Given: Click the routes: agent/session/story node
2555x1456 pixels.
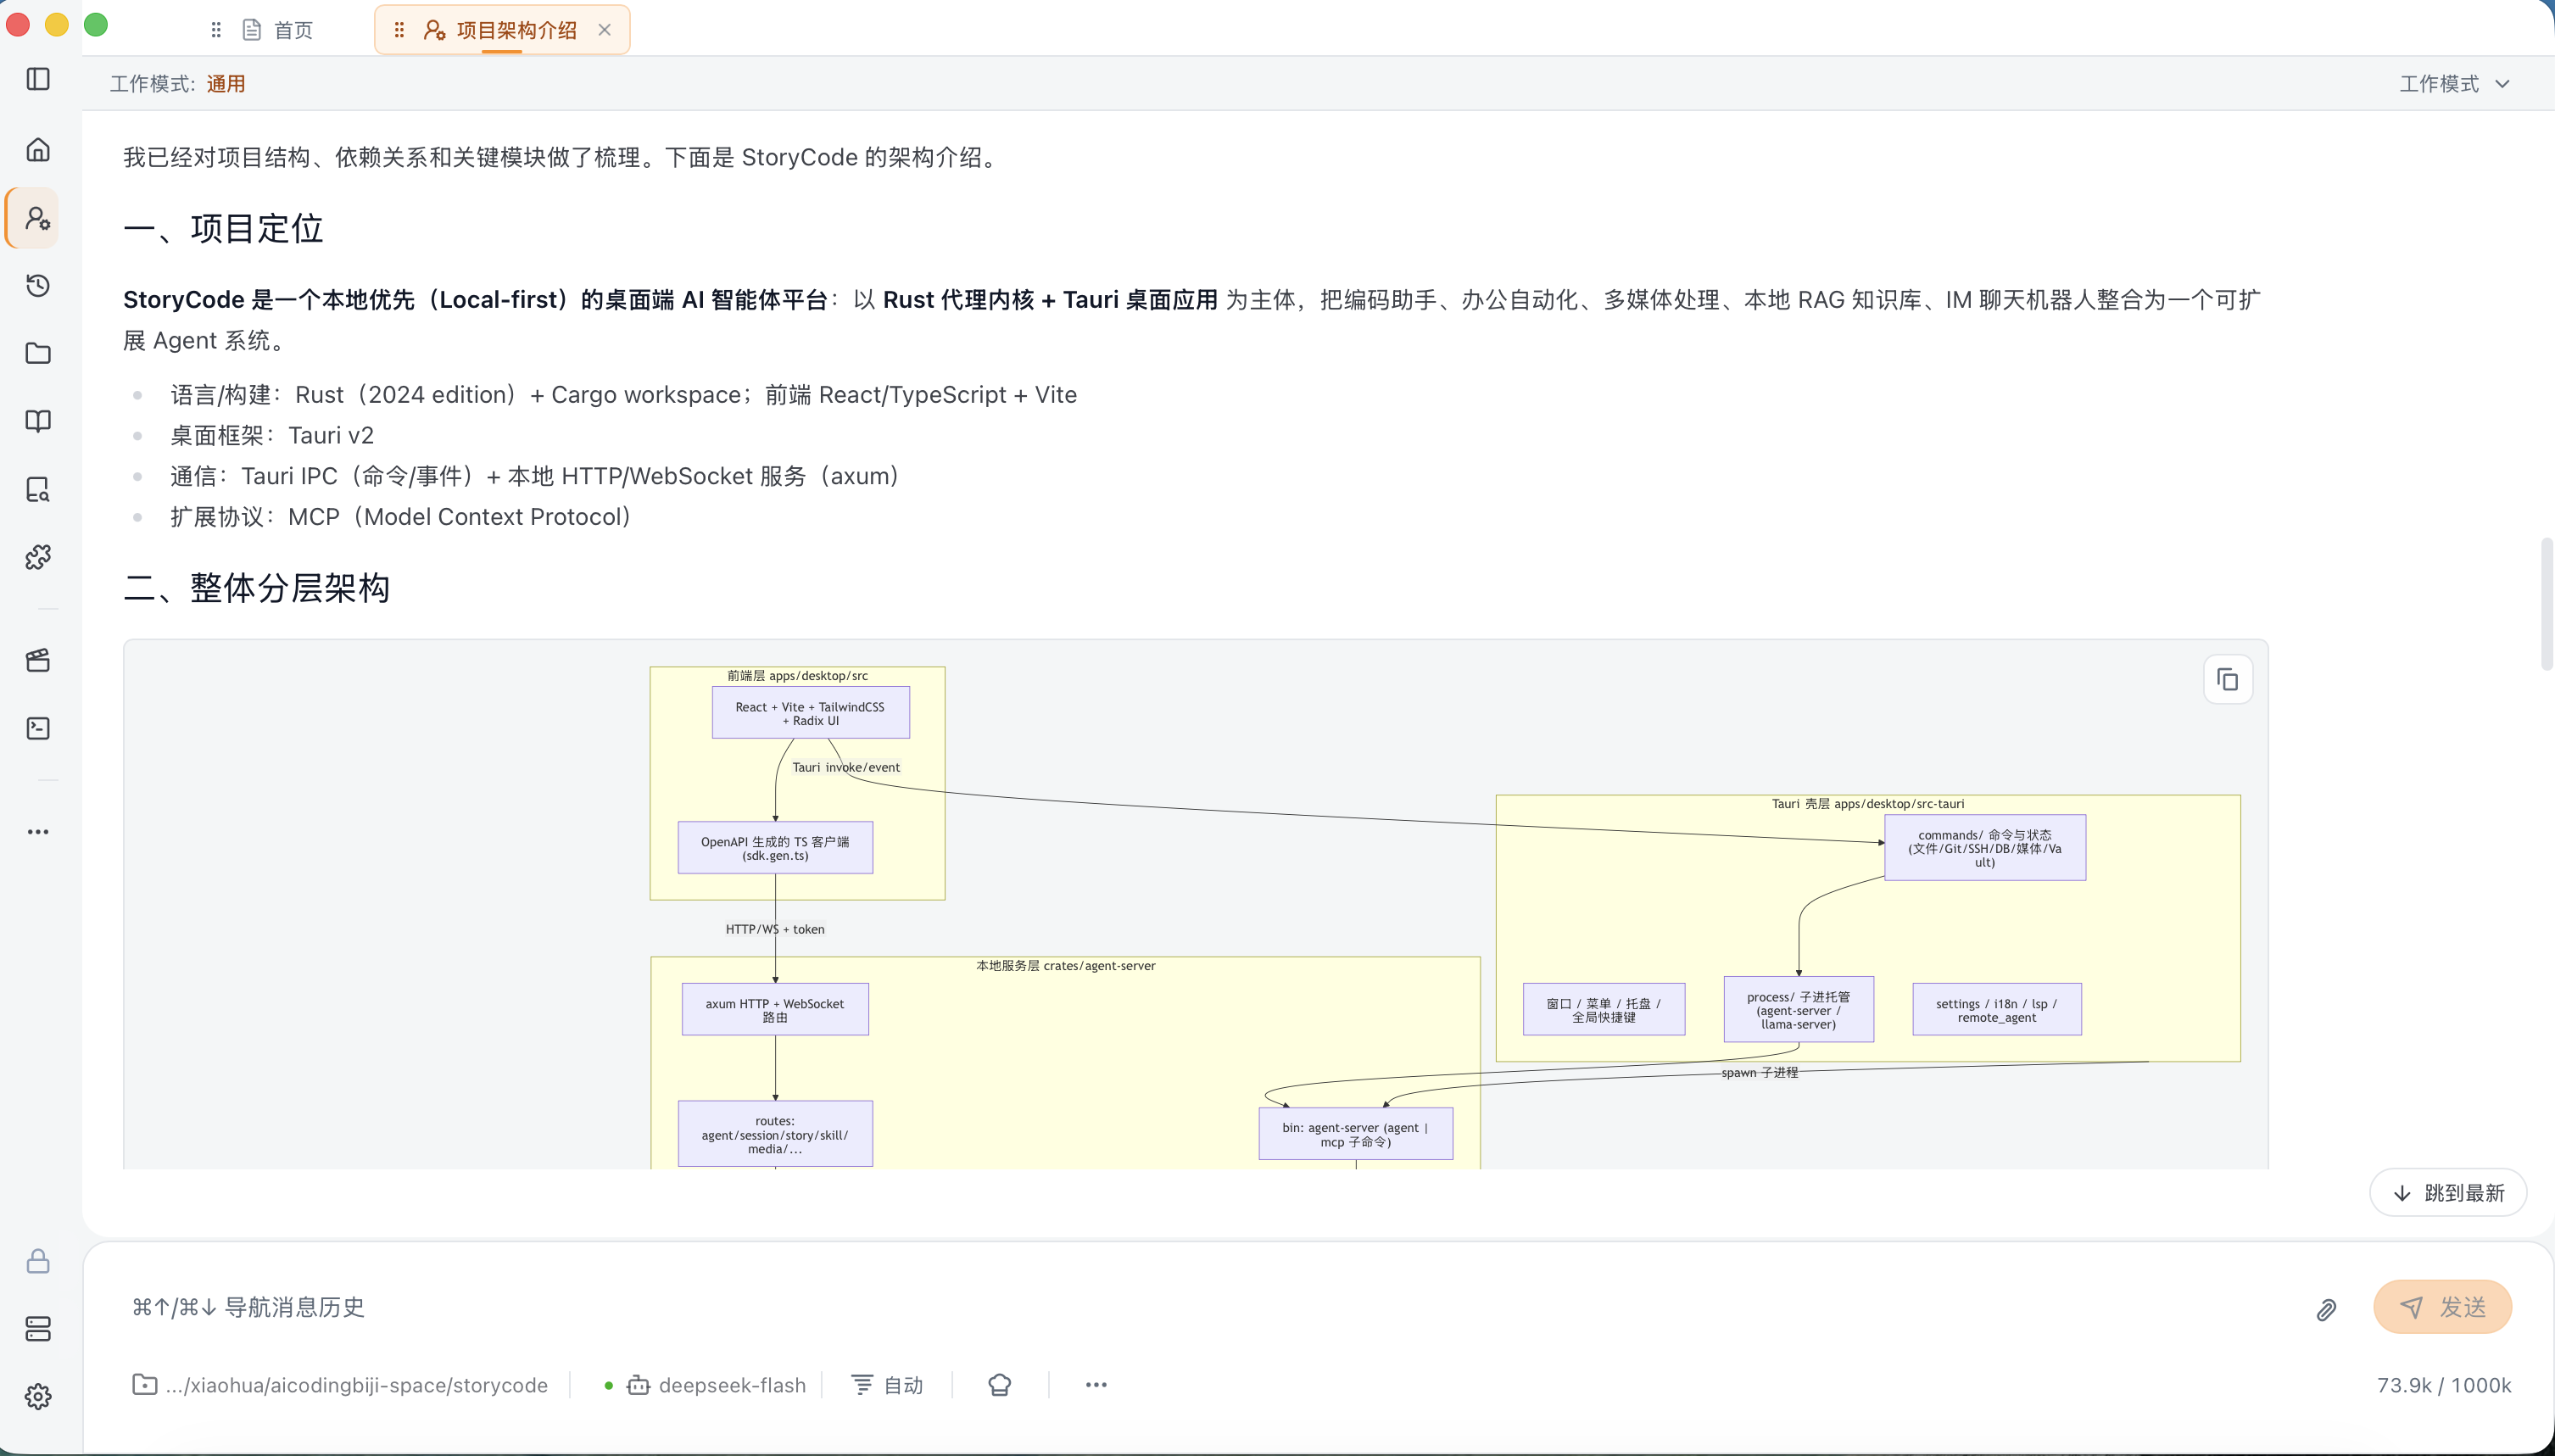Looking at the screenshot, I should click(775, 1134).
